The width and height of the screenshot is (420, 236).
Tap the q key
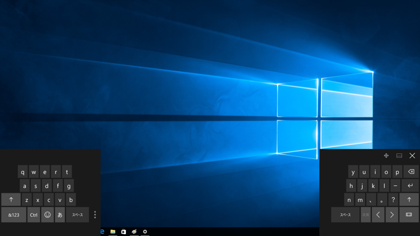(x=23, y=172)
